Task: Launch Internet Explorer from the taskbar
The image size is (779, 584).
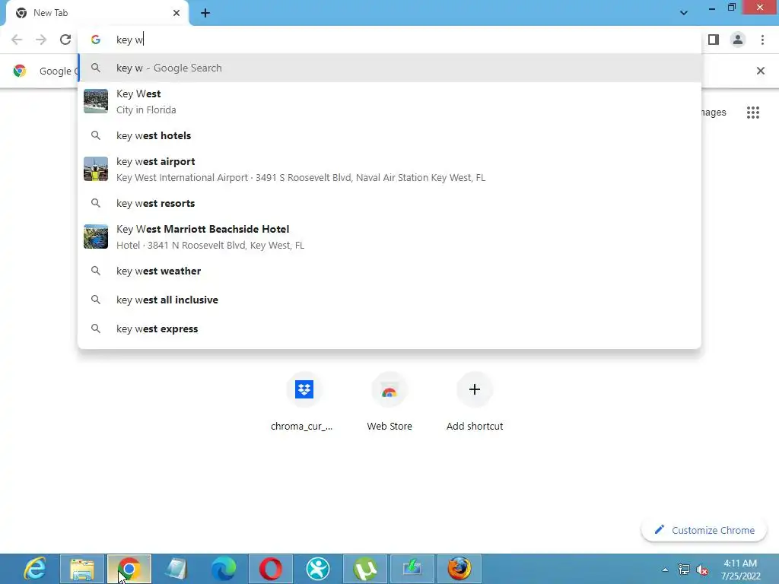Action: coord(35,569)
